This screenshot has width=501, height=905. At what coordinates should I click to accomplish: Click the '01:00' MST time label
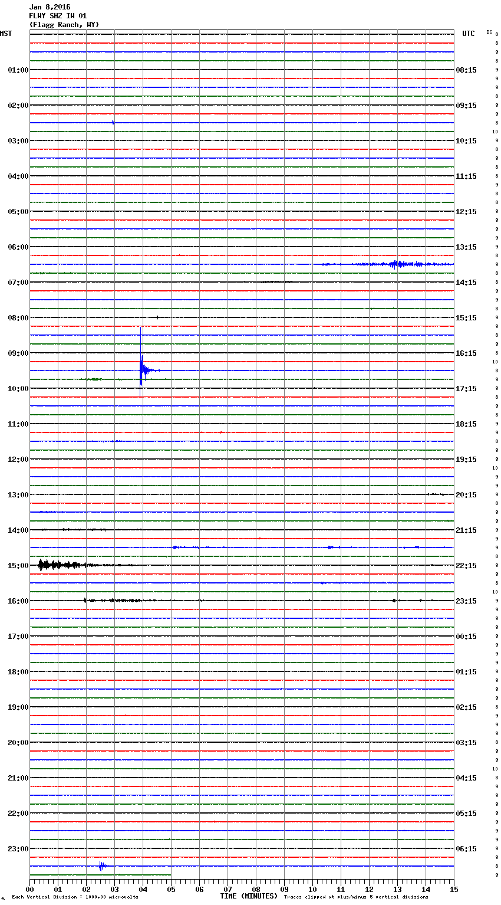[x=18, y=70]
